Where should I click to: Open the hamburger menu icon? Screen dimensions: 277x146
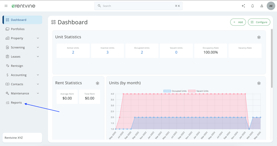click(6, 6)
